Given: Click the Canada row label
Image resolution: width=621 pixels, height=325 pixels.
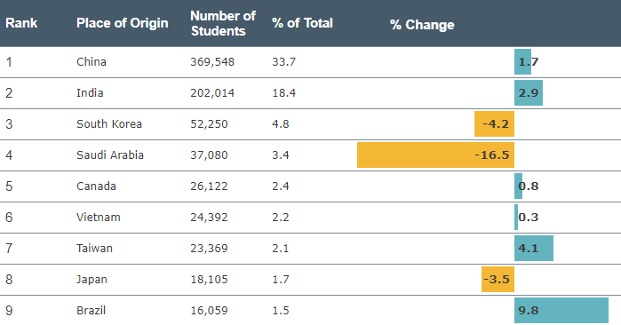Looking at the screenshot, I should [96, 186].
